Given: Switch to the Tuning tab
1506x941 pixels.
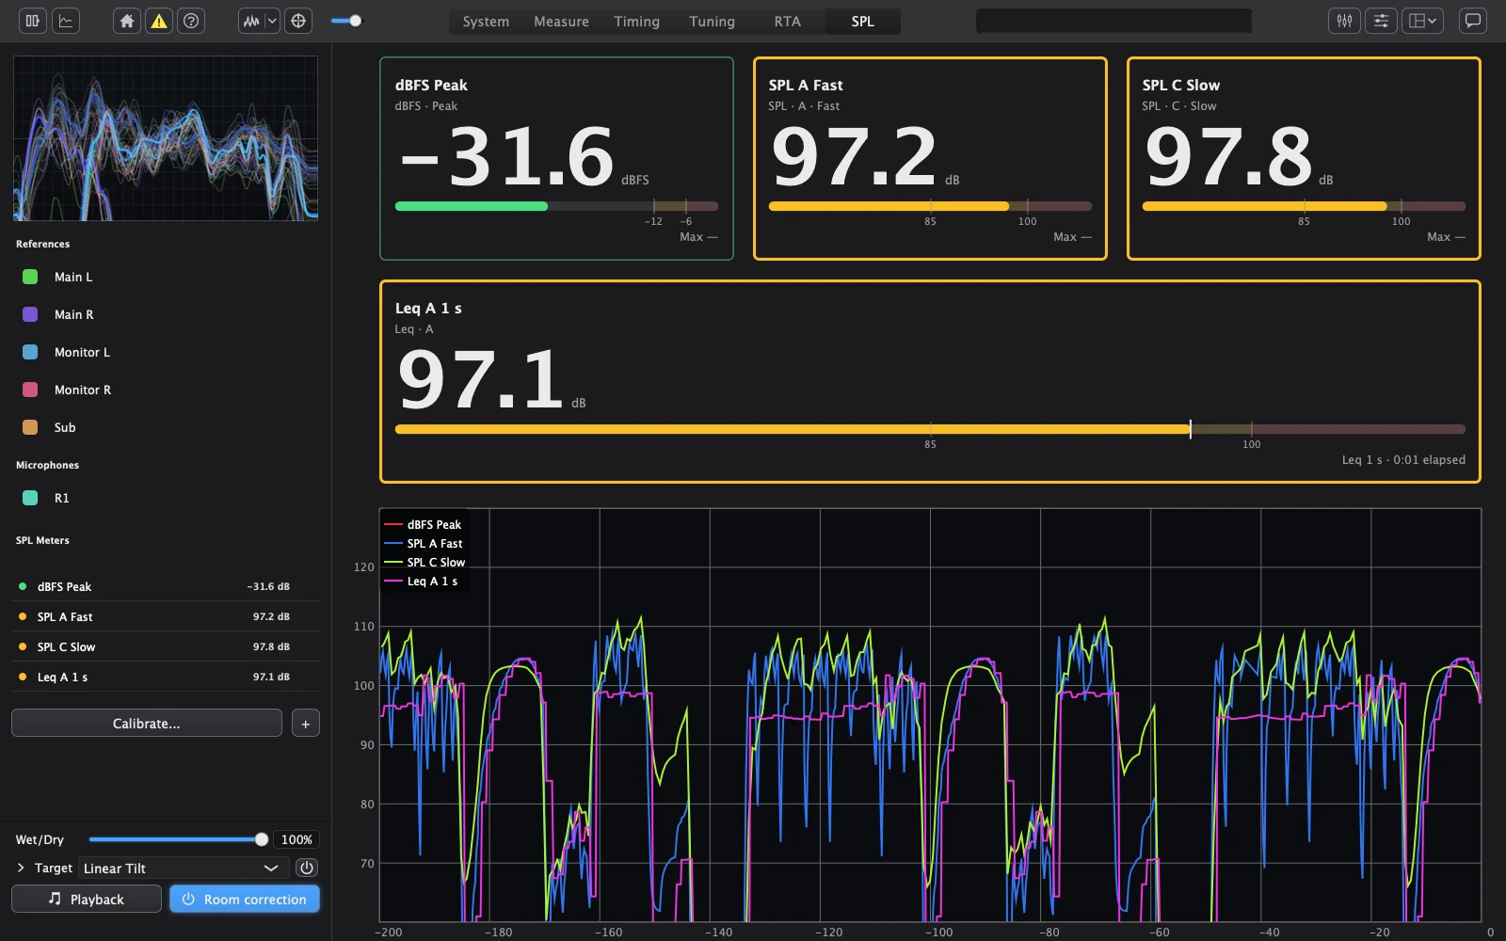Looking at the screenshot, I should pos(713,21).
